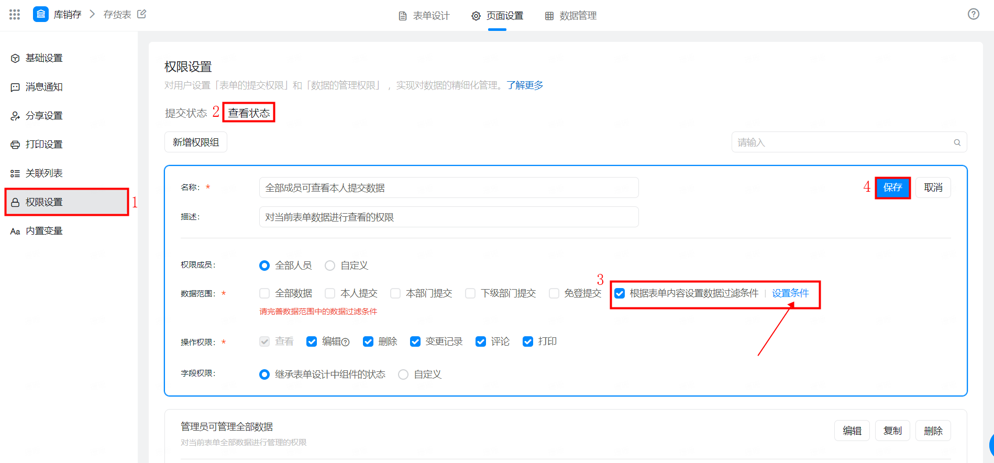This screenshot has width=994, height=463.
Task: Switch to 页面设置 tab
Action: 498,16
